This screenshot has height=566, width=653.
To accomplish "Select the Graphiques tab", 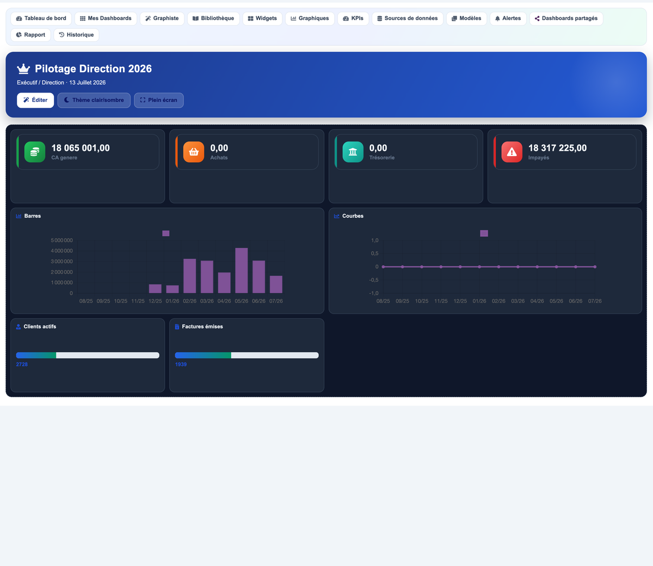I will click(x=310, y=19).
